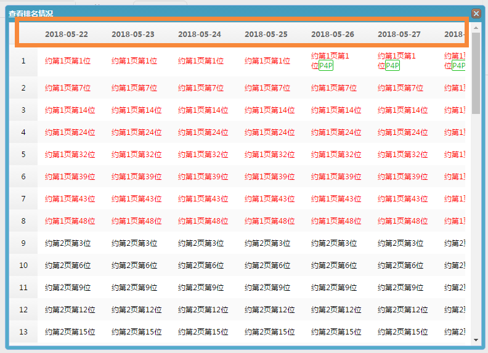Select the 2018-05-24 column header
Image resolution: width=488 pixels, height=353 pixels.
pos(200,34)
